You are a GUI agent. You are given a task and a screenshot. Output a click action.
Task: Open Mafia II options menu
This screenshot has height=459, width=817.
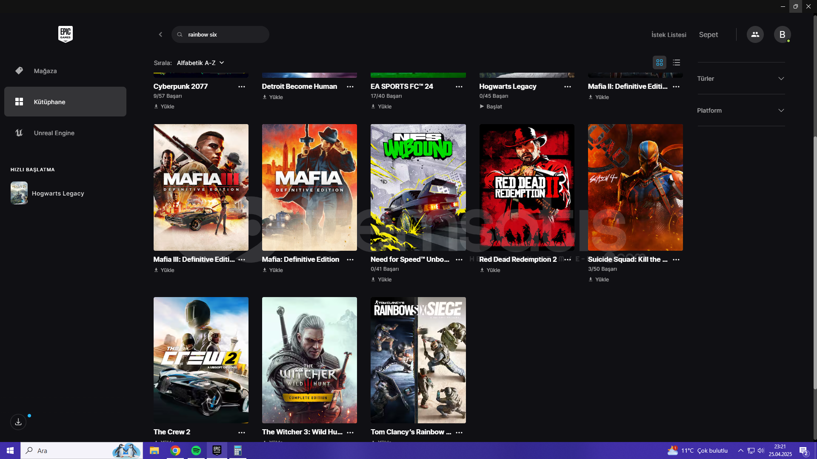pos(676,87)
